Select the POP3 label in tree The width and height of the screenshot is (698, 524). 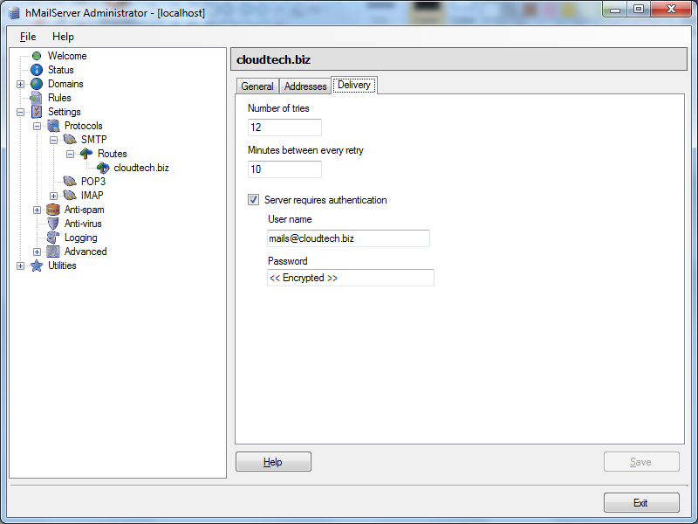point(93,182)
